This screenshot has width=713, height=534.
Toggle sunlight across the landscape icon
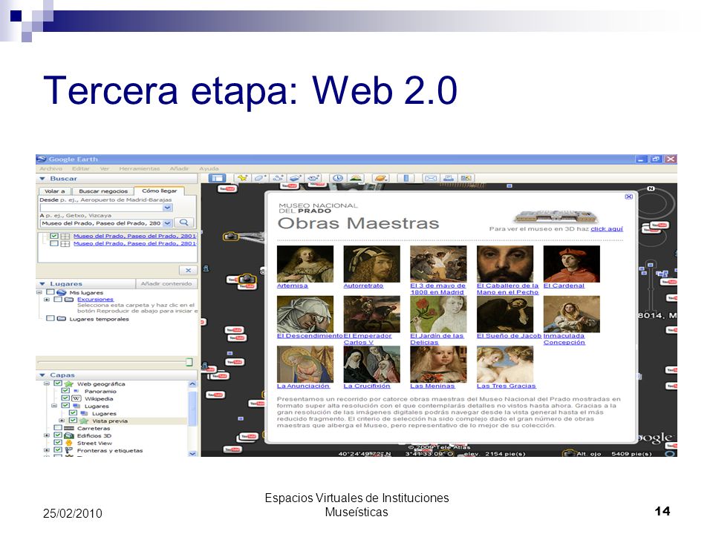[x=355, y=178]
